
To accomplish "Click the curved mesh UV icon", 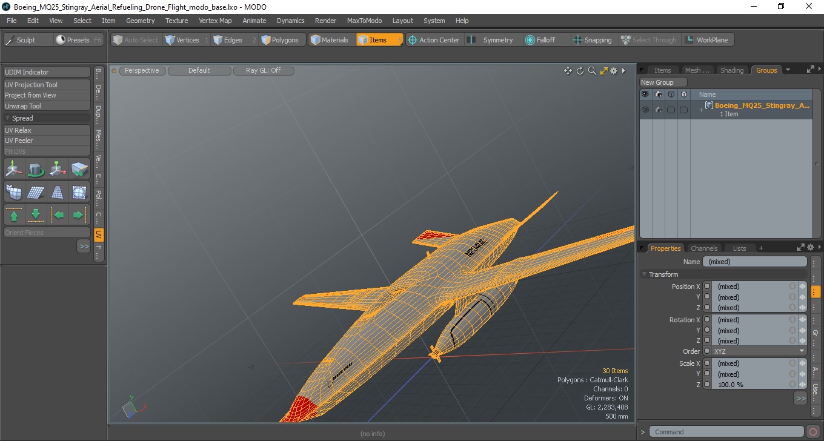I will [x=14, y=192].
